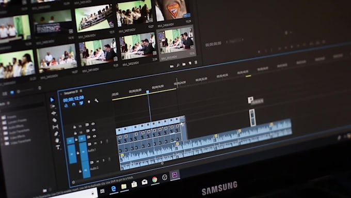Select the Pen tool
Image resolution: width=351 pixels, height=198 pixels.
[x=56, y=134]
